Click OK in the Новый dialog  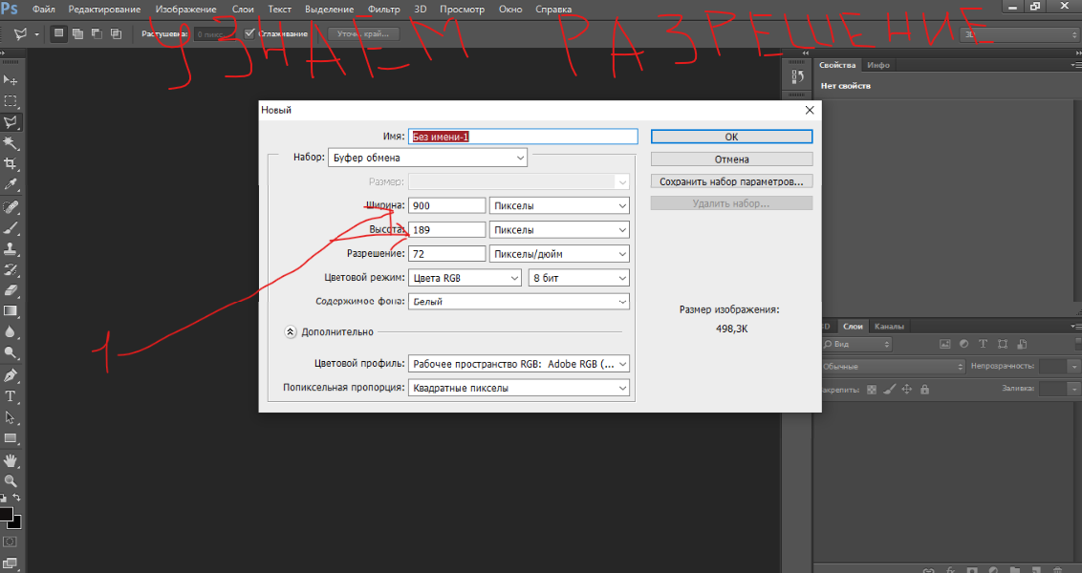(x=731, y=137)
